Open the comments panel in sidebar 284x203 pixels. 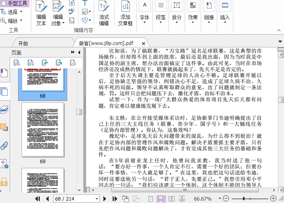click(x=4, y=127)
